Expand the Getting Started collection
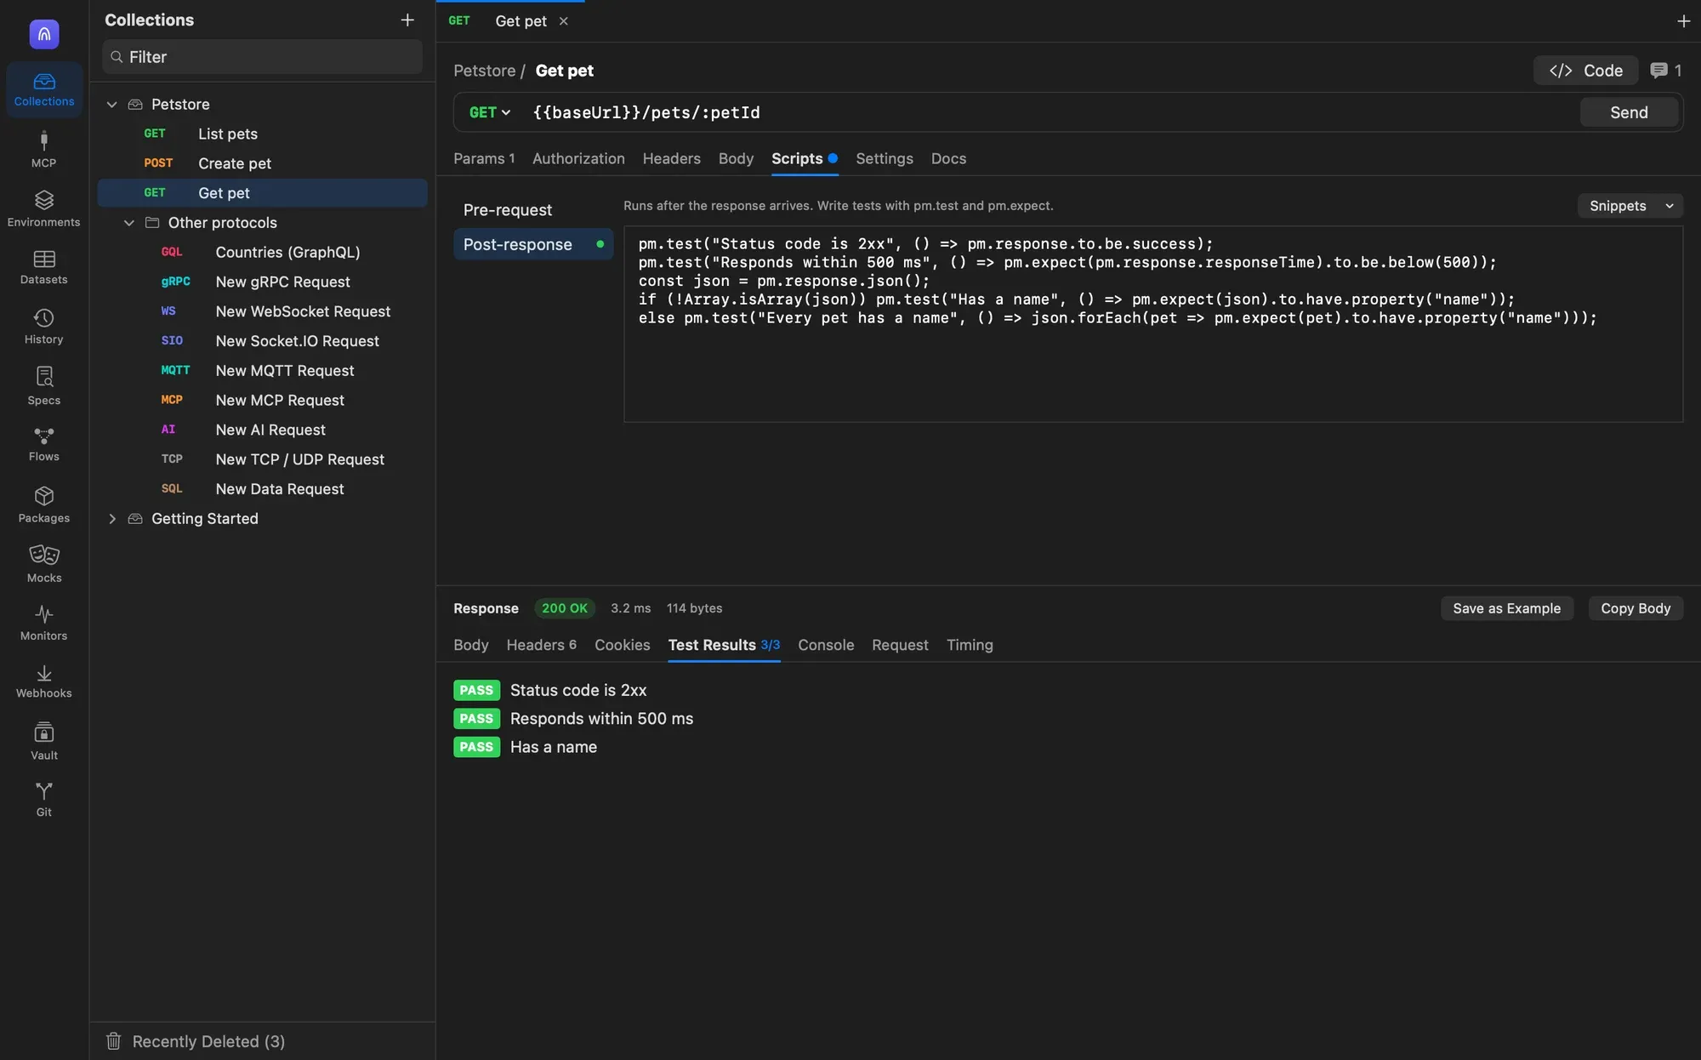The height and width of the screenshot is (1060, 1701). tap(111, 519)
